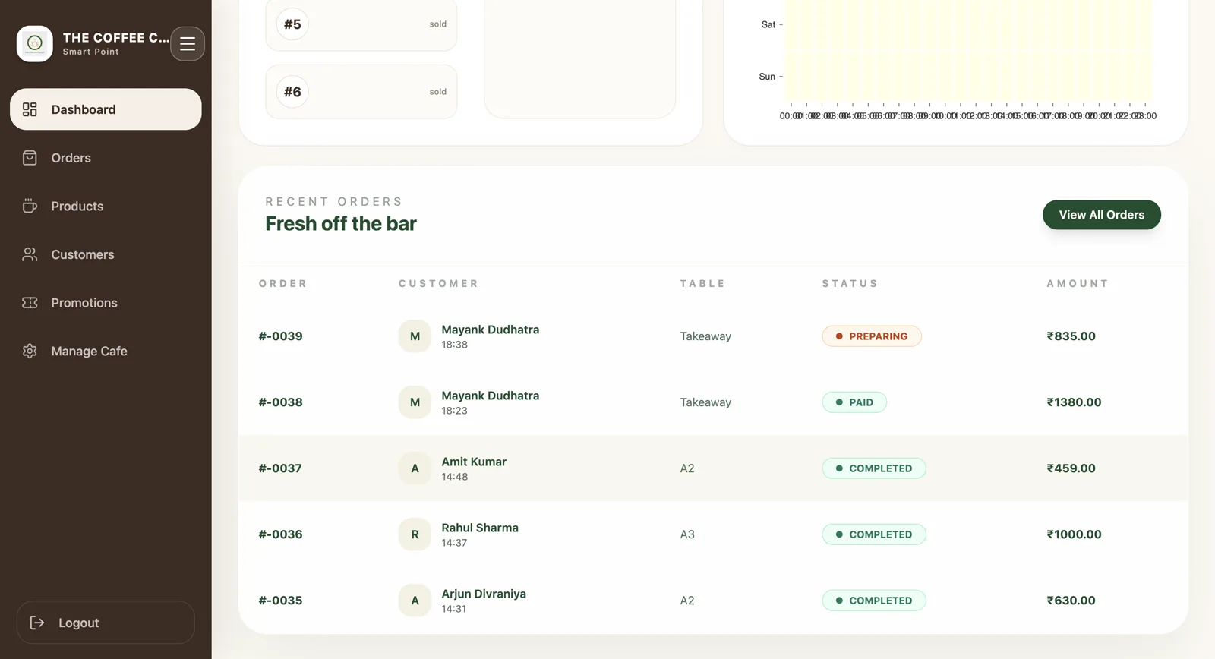1215x659 pixels.
Task: Click the PAID status badge
Action: tap(854, 402)
